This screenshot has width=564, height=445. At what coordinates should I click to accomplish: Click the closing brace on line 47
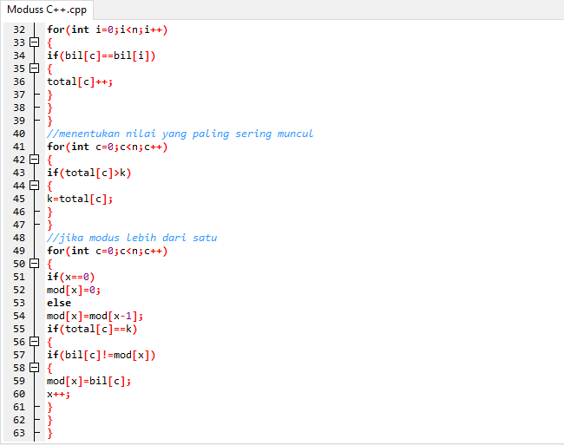[50, 225]
